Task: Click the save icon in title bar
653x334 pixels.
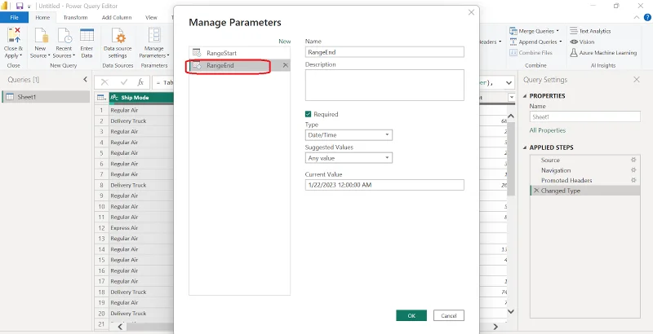Action: coord(19,7)
